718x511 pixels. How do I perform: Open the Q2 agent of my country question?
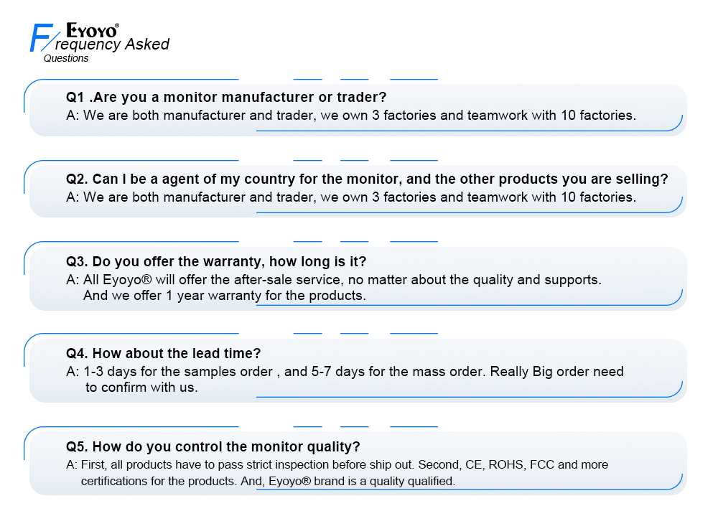tap(367, 179)
